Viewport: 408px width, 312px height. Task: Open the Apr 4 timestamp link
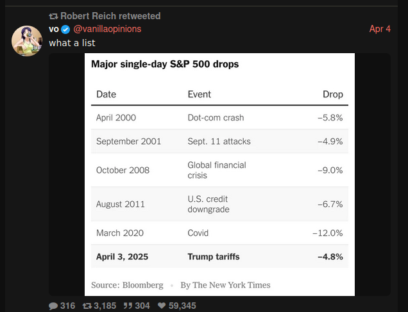coord(380,29)
